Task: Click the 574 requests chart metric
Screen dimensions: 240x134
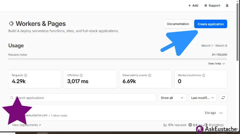Action: [x=175, y=125]
